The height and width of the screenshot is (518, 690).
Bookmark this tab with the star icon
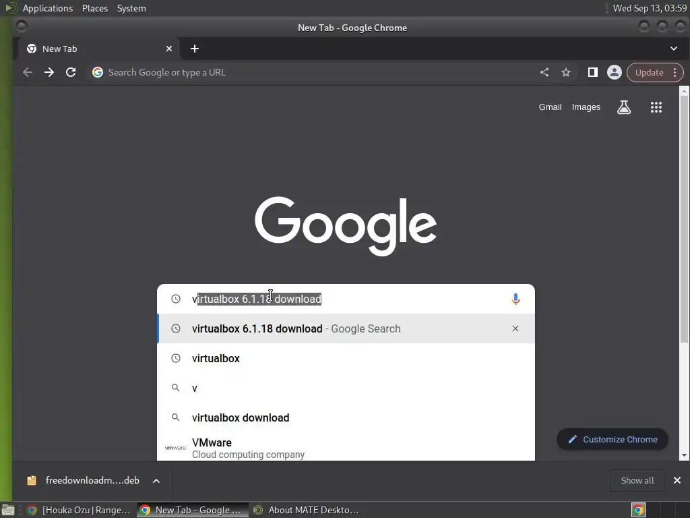566,72
